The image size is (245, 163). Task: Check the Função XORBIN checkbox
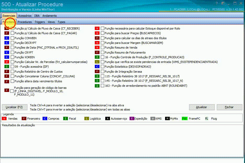12,57
